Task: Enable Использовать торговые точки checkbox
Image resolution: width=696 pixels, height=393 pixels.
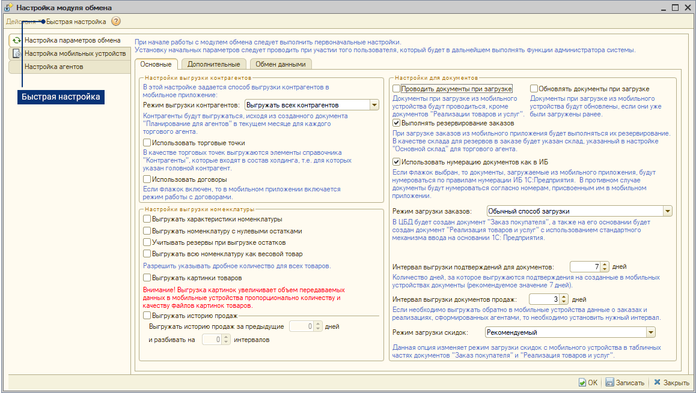Action: click(x=147, y=143)
